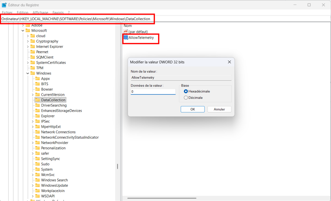Click the Nom de la valeur field

pos(181,78)
